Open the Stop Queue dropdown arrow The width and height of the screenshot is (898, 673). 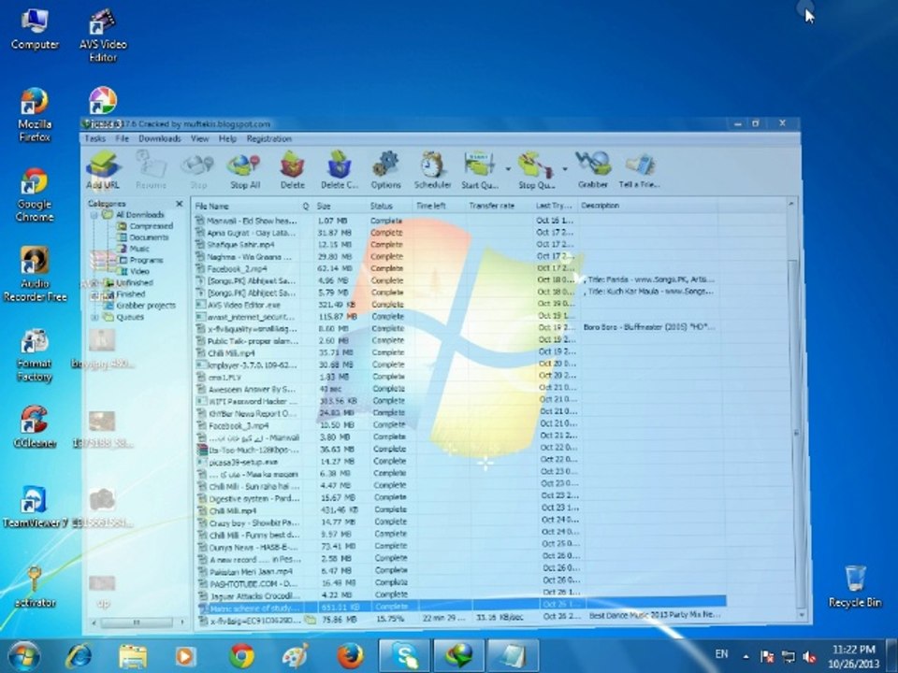click(565, 169)
